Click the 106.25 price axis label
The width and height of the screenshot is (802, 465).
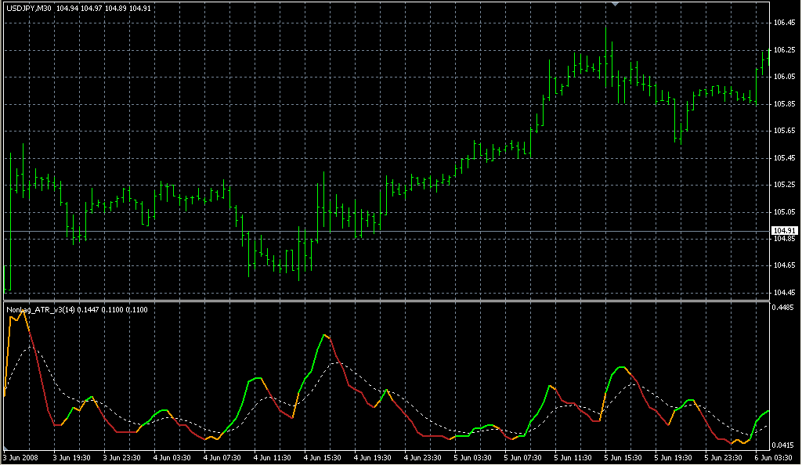pyautogui.click(x=783, y=50)
